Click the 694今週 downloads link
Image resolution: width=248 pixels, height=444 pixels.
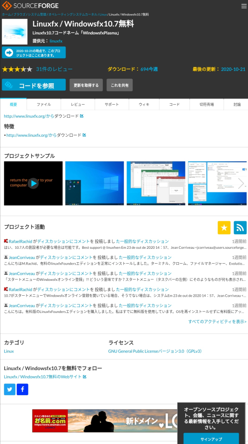149,69
